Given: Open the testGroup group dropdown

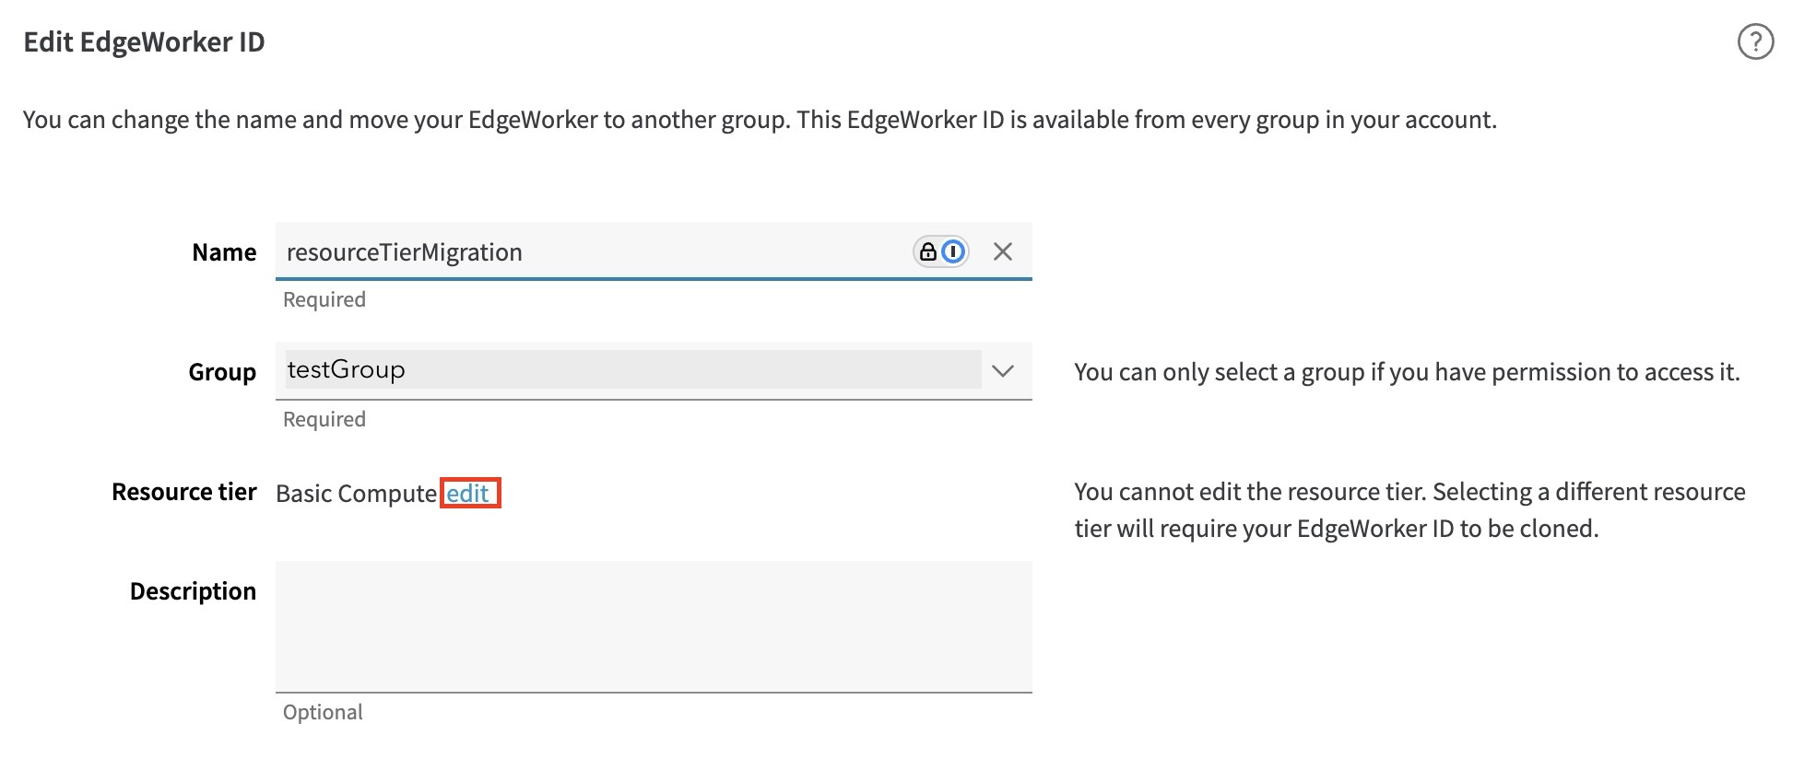Looking at the screenshot, I should pyautogui.click(x=632, y=370).
